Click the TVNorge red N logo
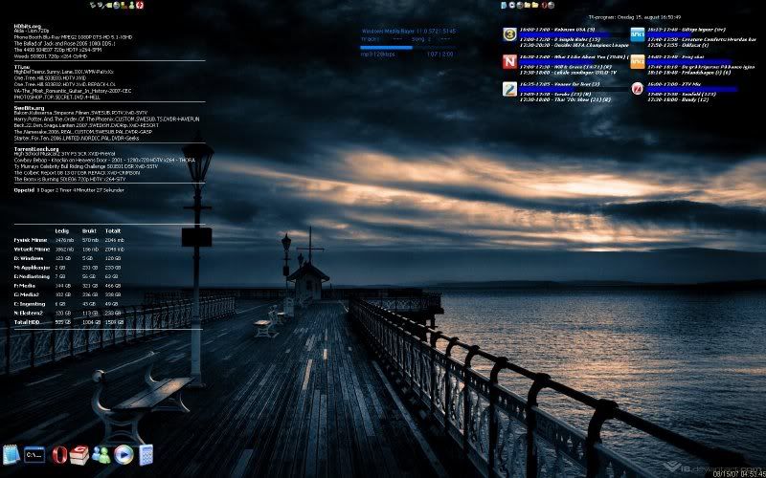766x478 pixels. [x=509, y=61]
